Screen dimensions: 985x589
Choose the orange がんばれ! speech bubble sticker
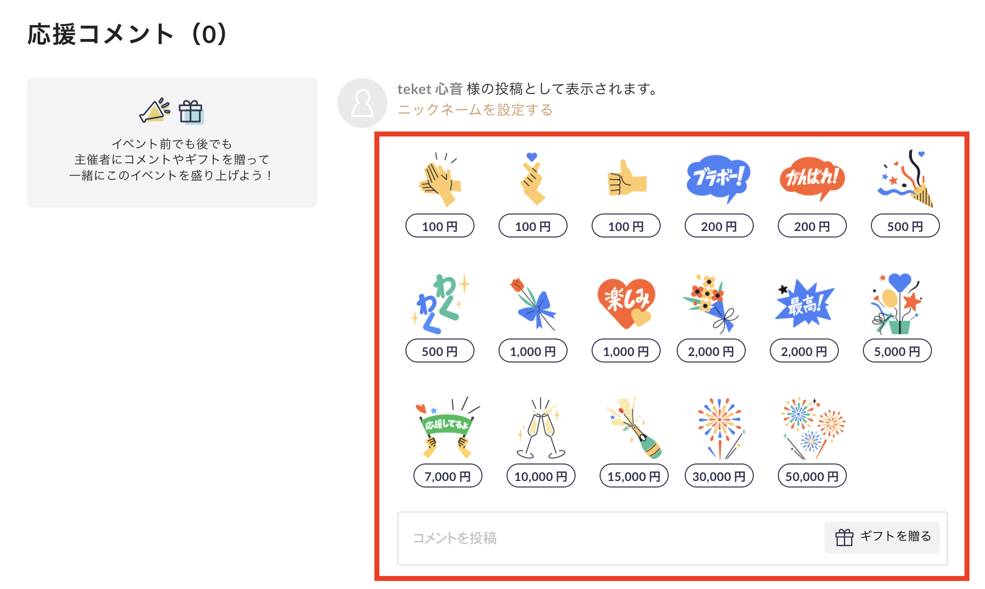(x=812, y=178)
